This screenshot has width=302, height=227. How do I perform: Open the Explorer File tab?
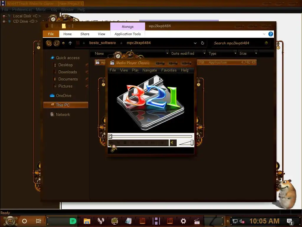coord(51,34)
